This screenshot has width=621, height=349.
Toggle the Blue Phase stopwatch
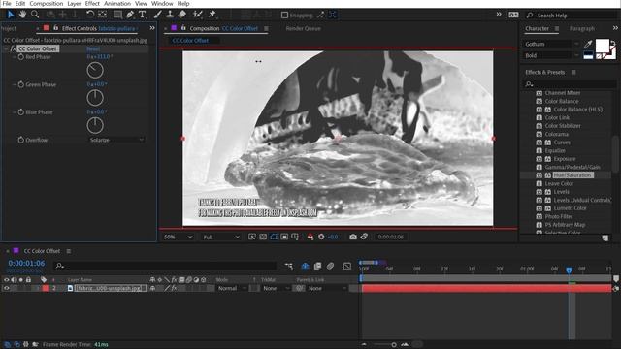click(21, 112)
